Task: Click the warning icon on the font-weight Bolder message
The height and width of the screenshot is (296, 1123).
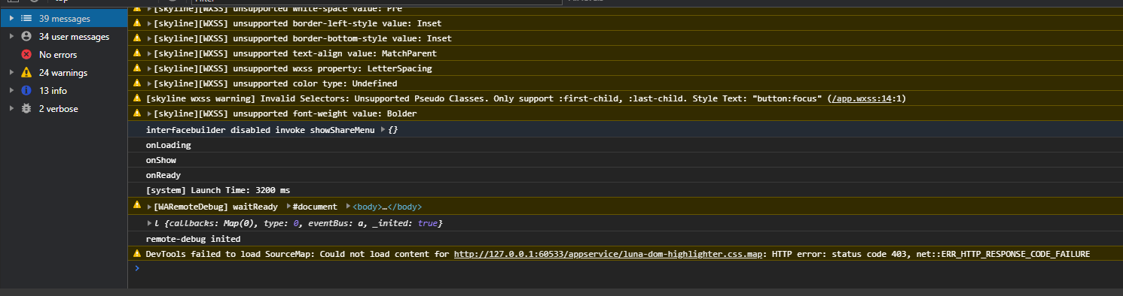Action: point(137,113)
